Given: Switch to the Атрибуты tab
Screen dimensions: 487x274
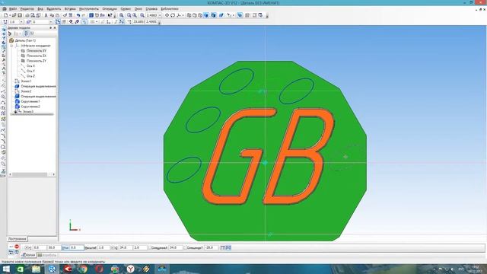Looking at the screenshot, I should (47, 255).
